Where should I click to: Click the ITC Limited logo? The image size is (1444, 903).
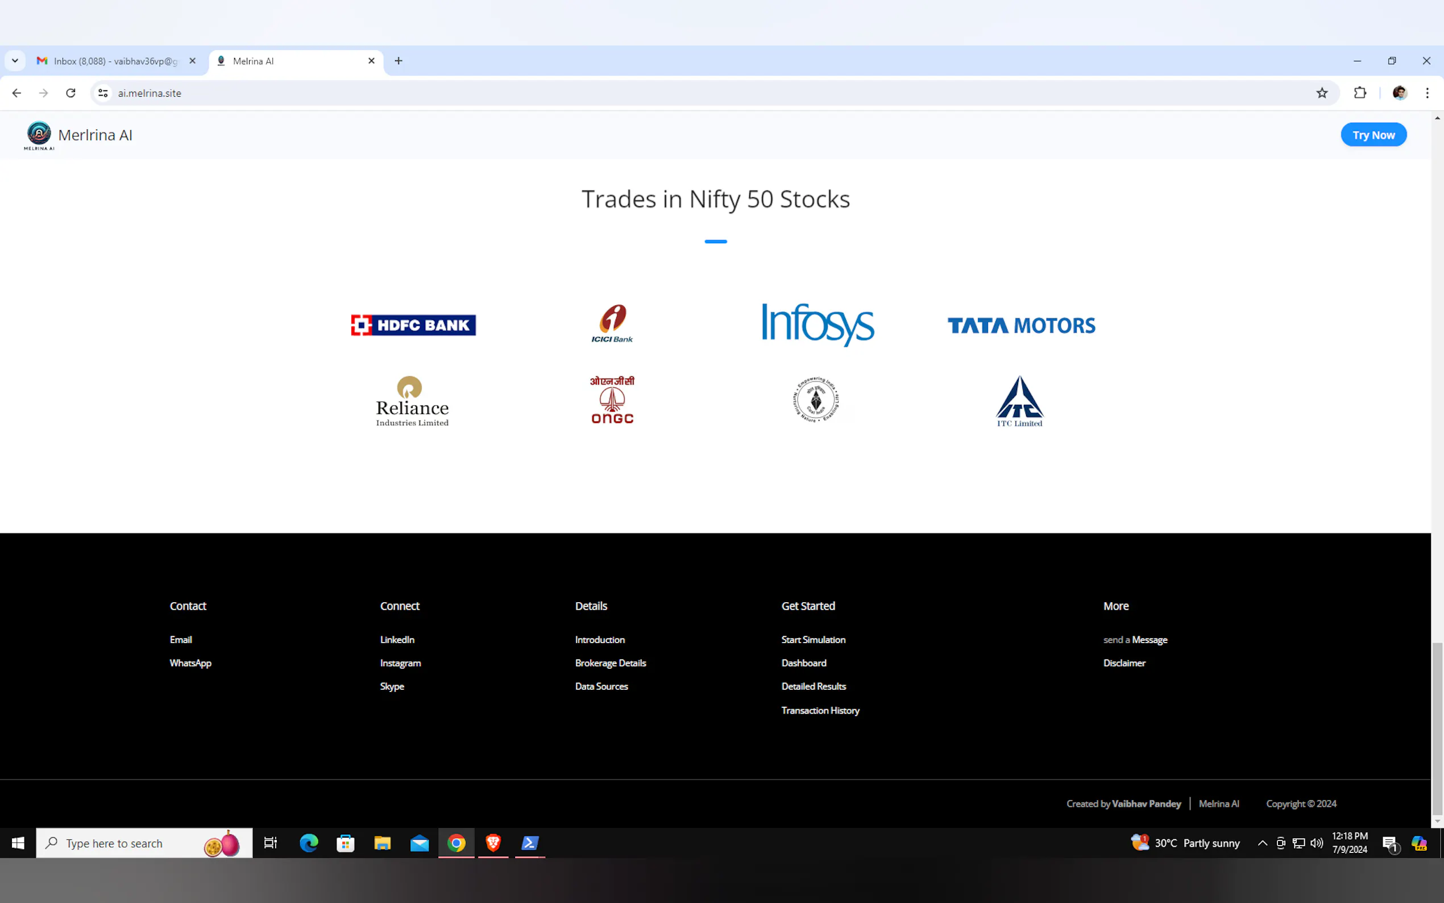[x=1019, y=401]
